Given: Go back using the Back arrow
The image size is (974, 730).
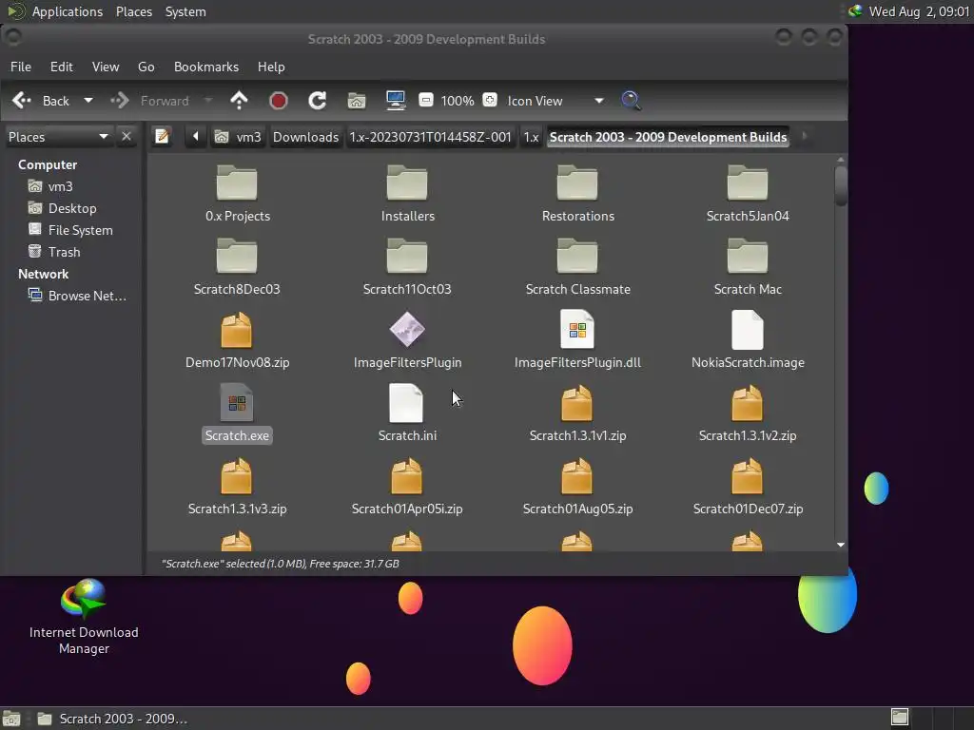Looking at the screenshot, I should (41, 101).
